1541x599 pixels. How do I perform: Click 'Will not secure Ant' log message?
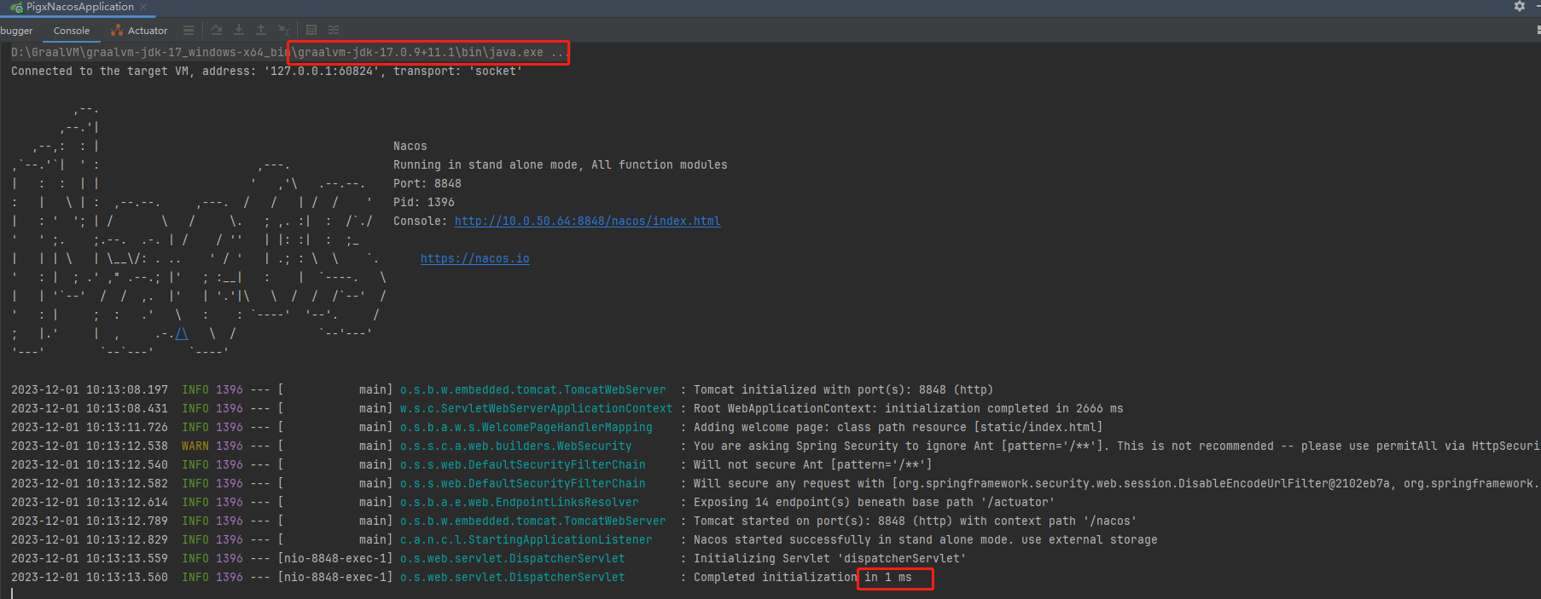[812, 465]
